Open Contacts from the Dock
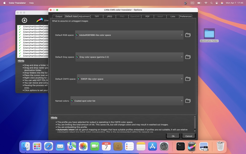This screenshot has width=246, height=154. point(118,146)
